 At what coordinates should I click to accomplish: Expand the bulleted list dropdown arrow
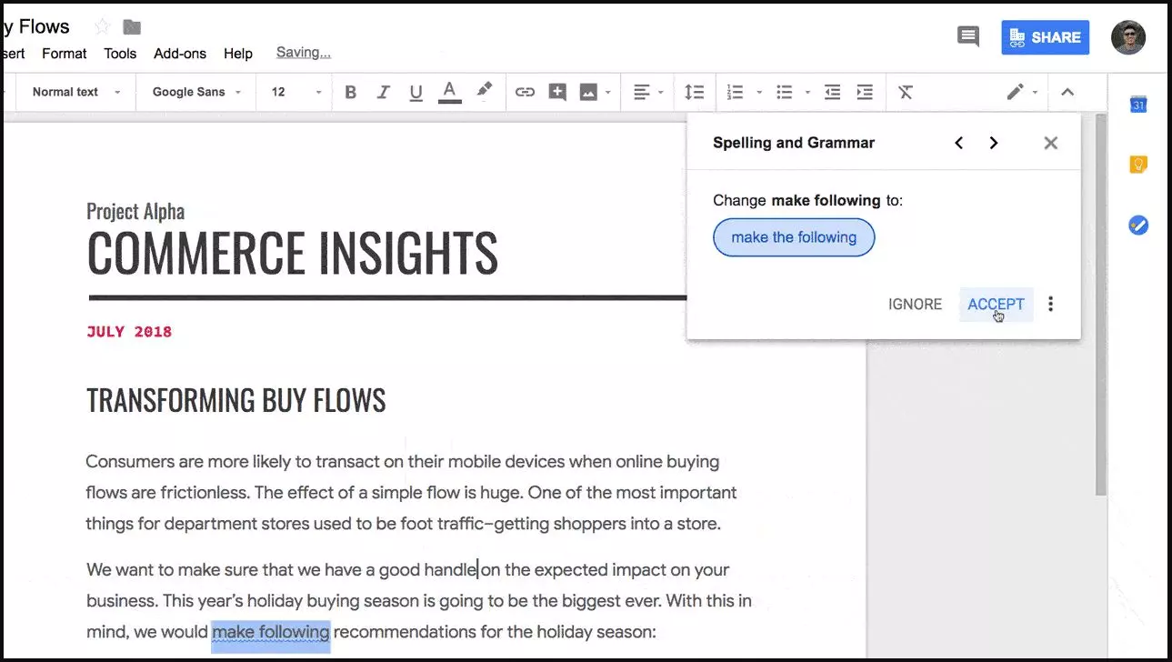[807, 92]
